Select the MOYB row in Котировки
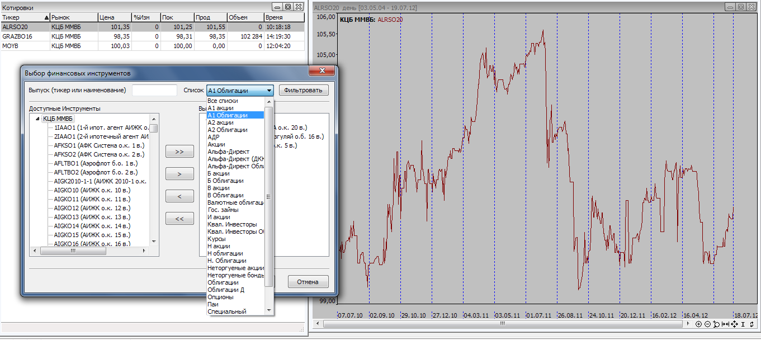Image resolution: width=761 pixels, height=340 pixels. click(153, 45)
